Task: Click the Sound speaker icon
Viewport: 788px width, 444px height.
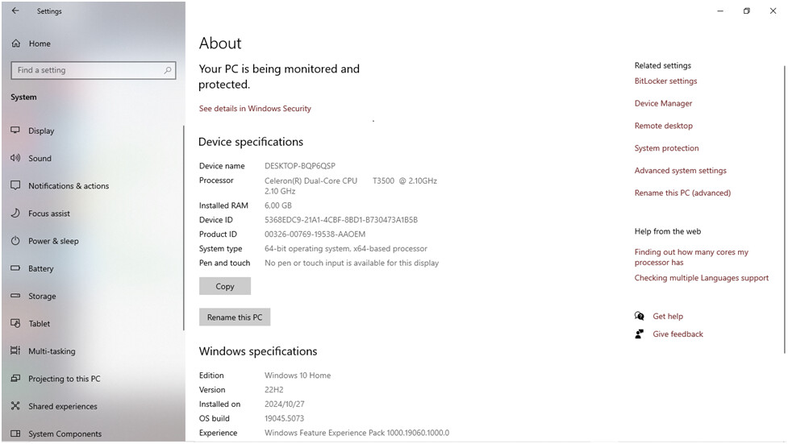Action: [x=15, y=158]
